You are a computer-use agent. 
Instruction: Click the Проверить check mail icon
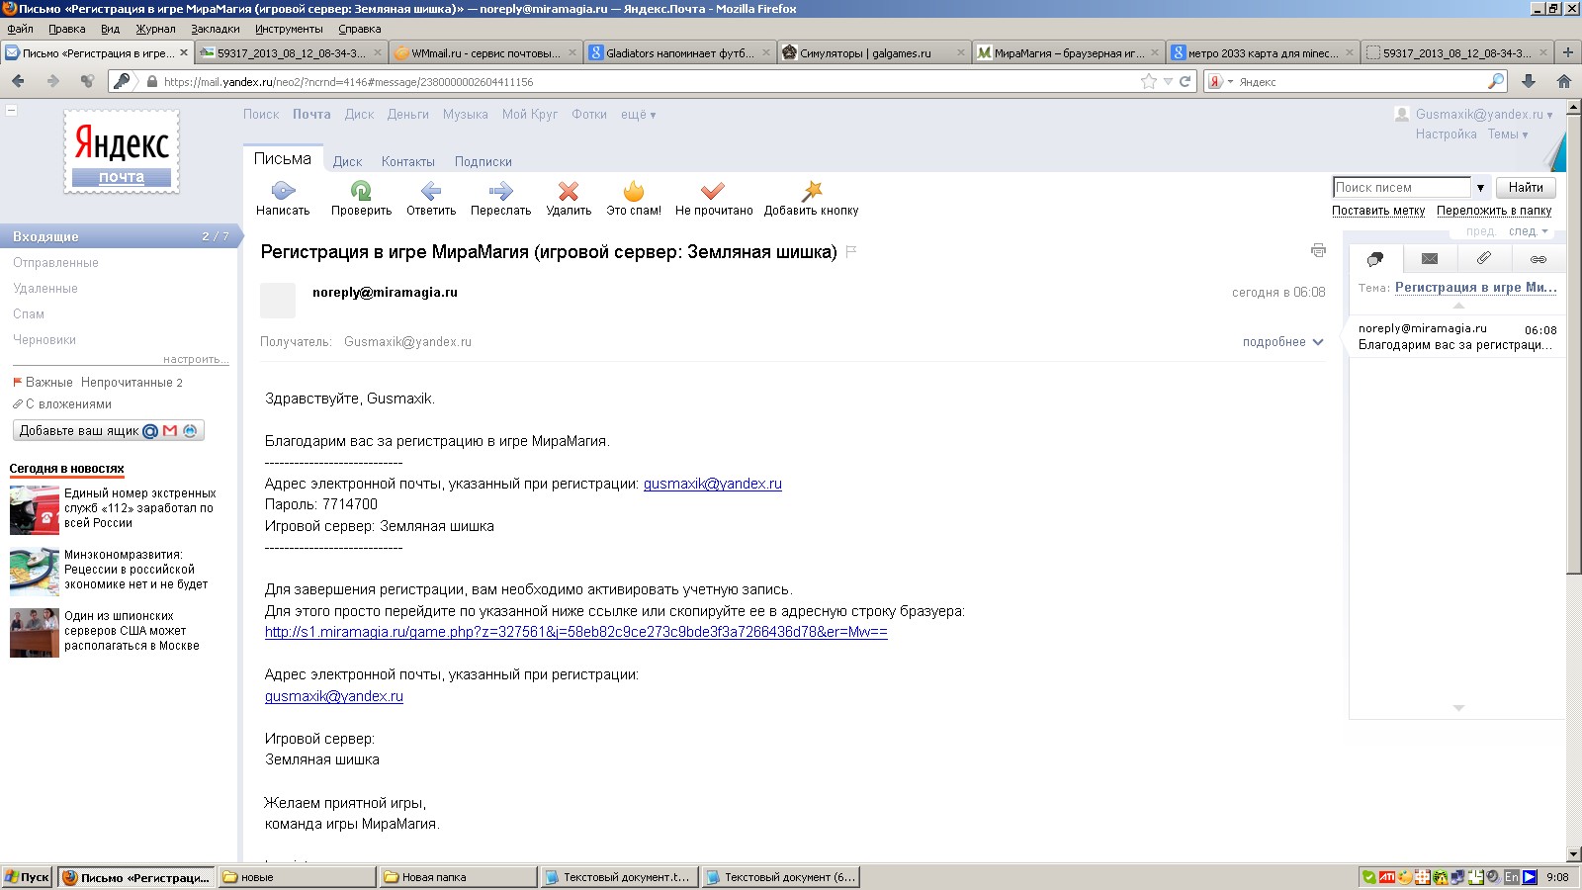click(x=361, y=191)
